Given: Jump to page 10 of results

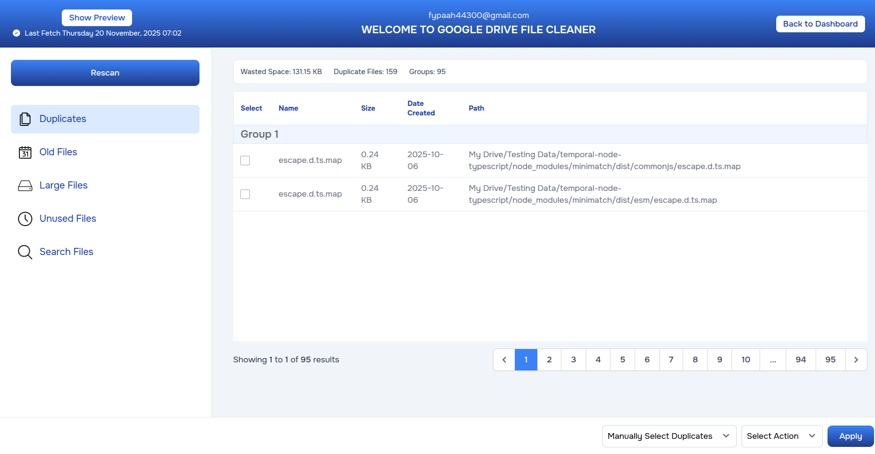Looking at the screenshot, I should (x=745, y=359).
